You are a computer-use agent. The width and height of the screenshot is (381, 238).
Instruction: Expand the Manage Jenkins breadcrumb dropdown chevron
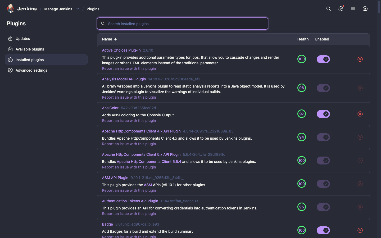78,9
